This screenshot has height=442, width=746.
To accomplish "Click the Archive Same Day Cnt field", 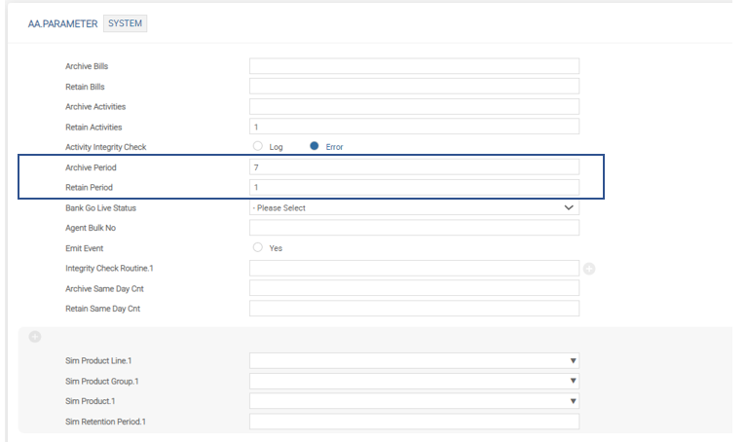I will 414,288.
